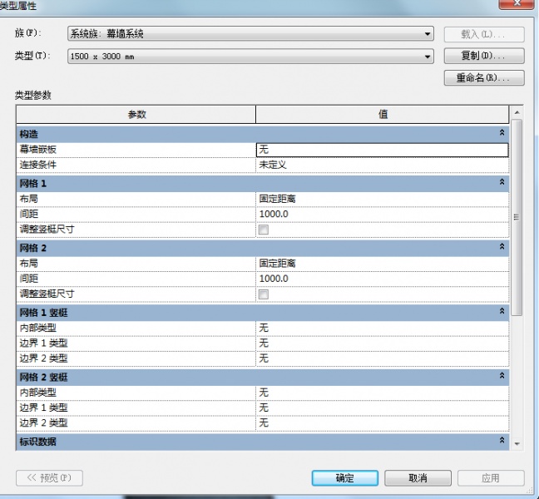Collapse the 网格 2 竖梃 section

502,376
